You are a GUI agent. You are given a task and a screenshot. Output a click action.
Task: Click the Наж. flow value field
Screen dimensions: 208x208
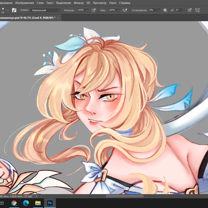pos(112,10)
